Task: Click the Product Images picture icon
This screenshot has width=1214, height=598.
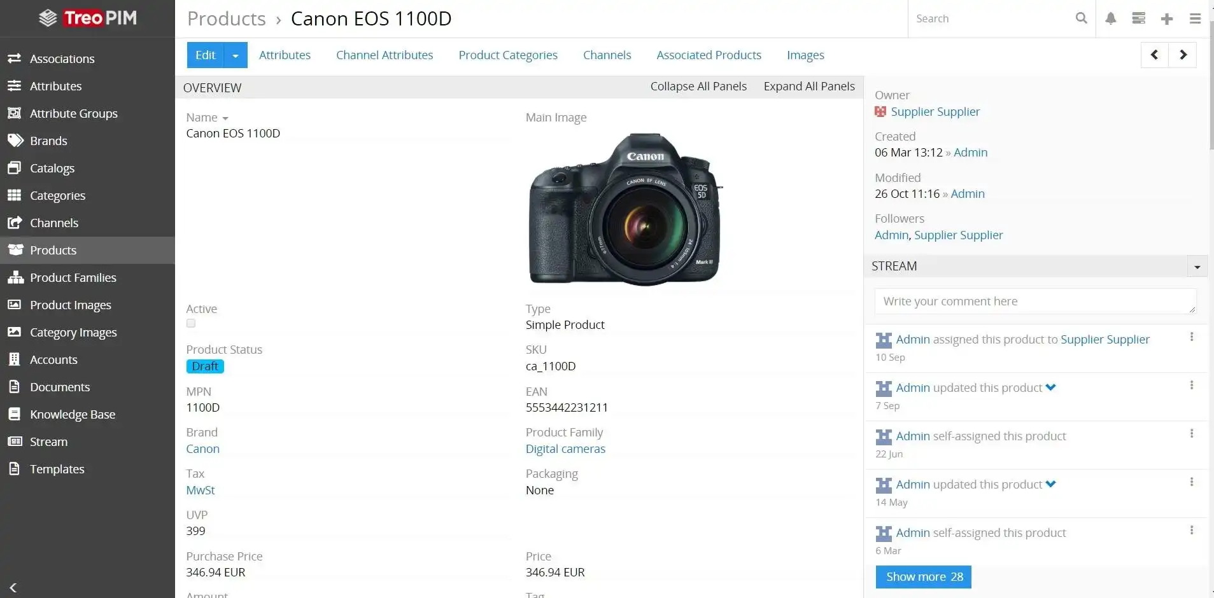Action: coord(15,305)
